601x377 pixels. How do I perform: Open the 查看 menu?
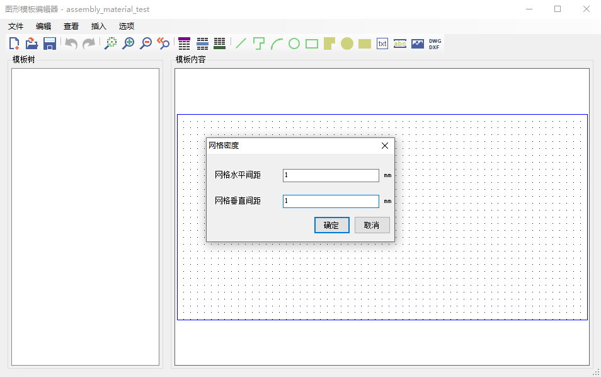(x=71, y=26)
